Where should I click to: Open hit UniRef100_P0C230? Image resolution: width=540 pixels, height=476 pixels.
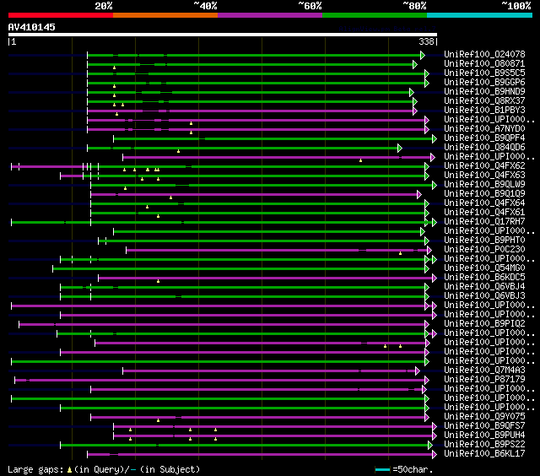pyautogui.click(x=484, y=250)
